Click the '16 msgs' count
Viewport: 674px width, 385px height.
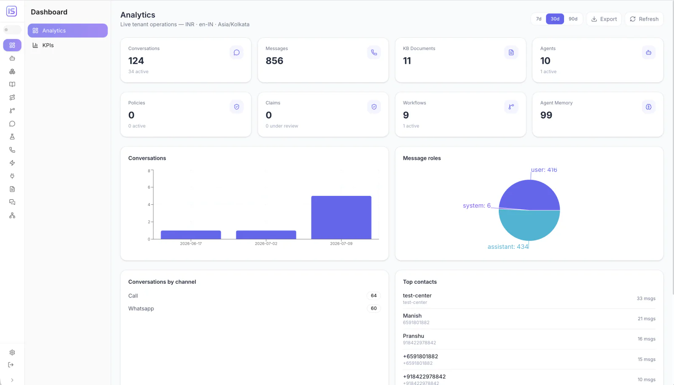(x=647, y=339)
